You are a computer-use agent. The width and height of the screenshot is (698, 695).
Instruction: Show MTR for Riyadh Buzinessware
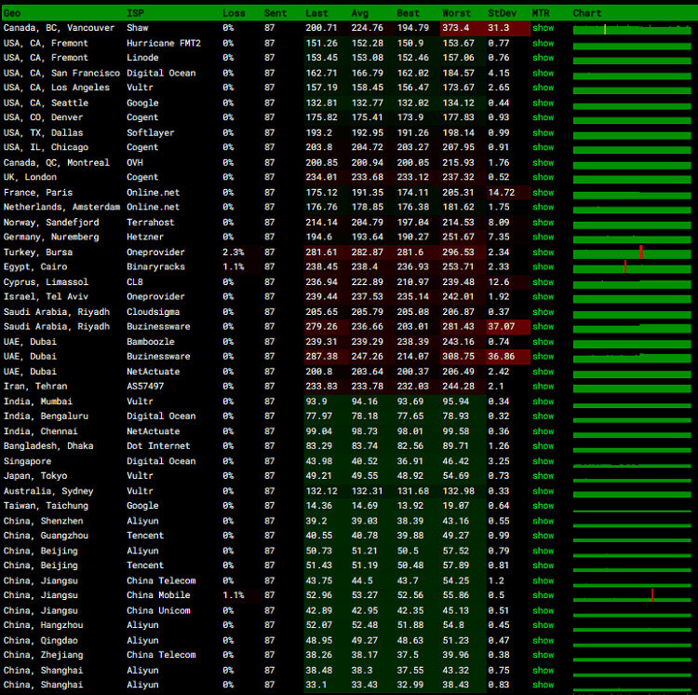[544, 326]
